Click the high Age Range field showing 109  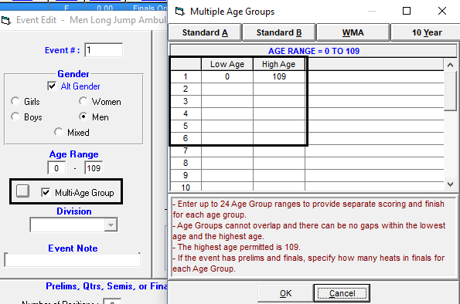(94, 168)
